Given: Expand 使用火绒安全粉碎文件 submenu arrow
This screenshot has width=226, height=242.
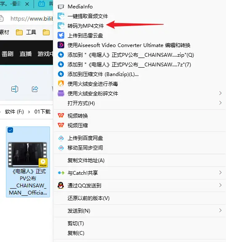Looking at the screenshot, I should (x=220, y=93).
